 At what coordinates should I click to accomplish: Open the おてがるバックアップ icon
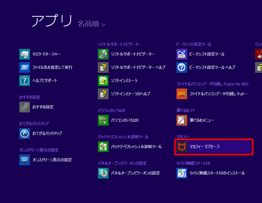pyautogui.click(x=25, y=133)
